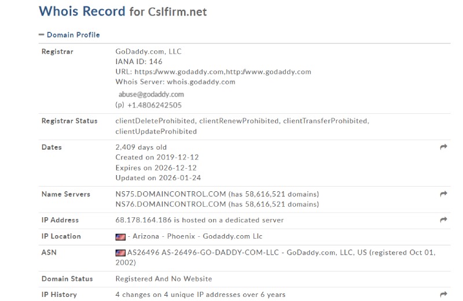Click the Registered And No Website status

click(164, 278)
